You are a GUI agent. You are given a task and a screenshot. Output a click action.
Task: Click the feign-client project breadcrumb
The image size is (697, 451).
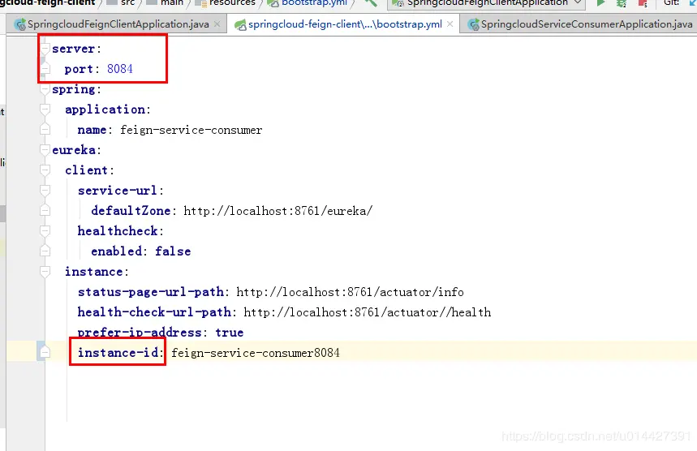[48, 2]
